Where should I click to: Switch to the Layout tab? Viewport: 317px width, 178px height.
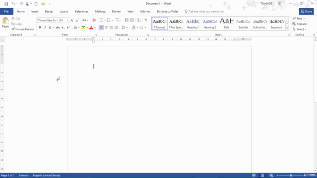(x=64, y=11)
